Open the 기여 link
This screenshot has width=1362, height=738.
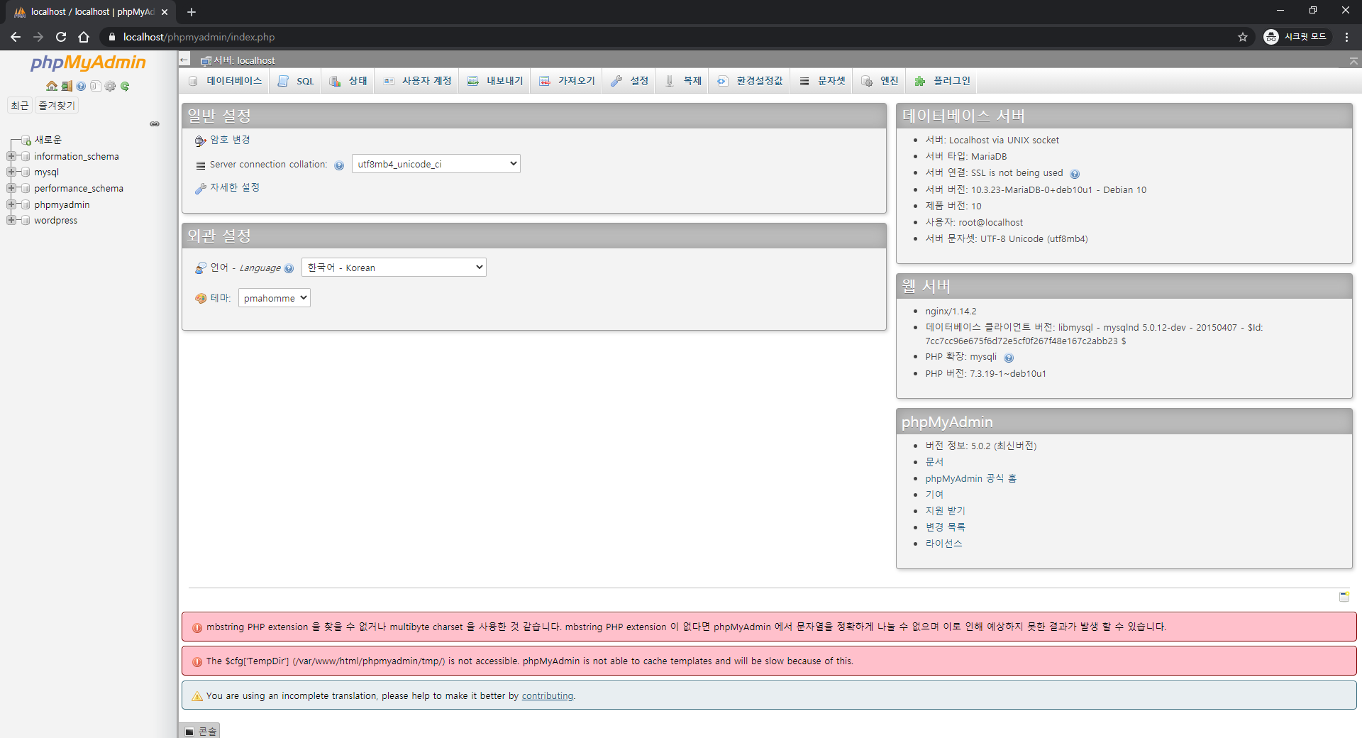[x=934, y=495]
